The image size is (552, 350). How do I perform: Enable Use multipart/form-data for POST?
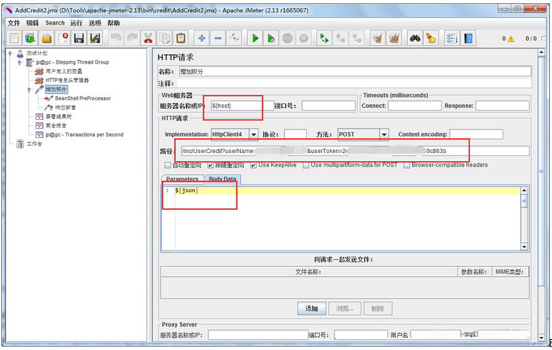pyautogui.click(x=306, y=165)
